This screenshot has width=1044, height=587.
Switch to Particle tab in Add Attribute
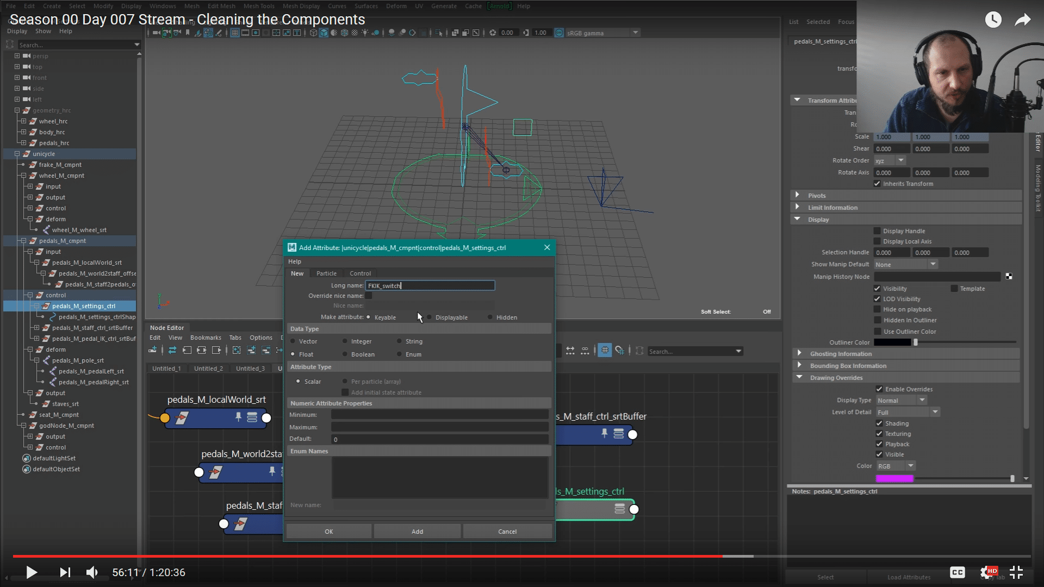click(x=326, y=273)
